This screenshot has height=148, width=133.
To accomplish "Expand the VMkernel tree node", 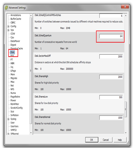I will click(x=8, y=134).
